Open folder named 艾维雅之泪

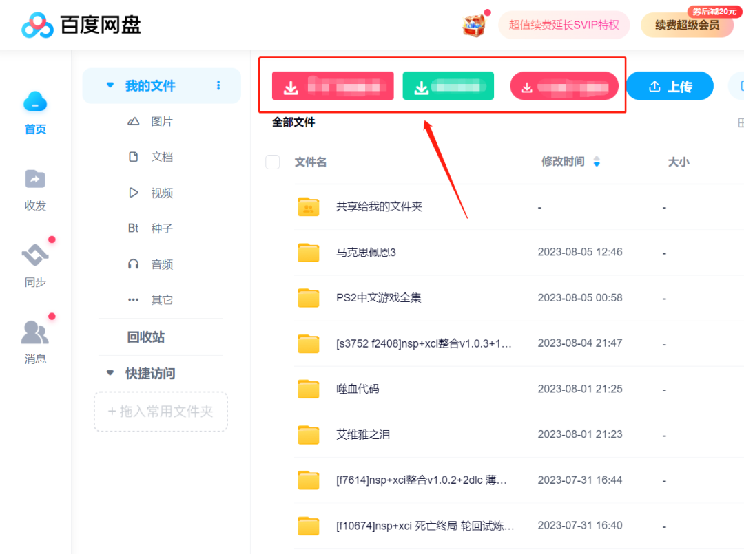pyautogui.click(x=363, y=434)
